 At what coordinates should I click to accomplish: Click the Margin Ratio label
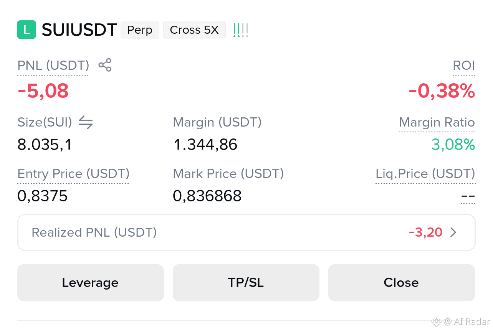(x=437, y=123)
